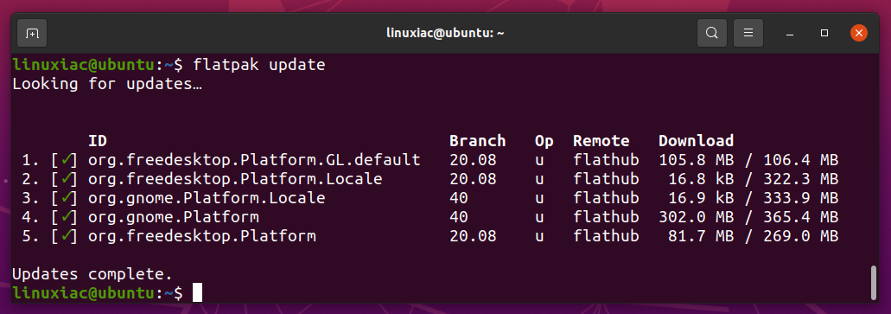Minimize the terminal window
This screenshot has width=891, height=314.
pos(789,34)
